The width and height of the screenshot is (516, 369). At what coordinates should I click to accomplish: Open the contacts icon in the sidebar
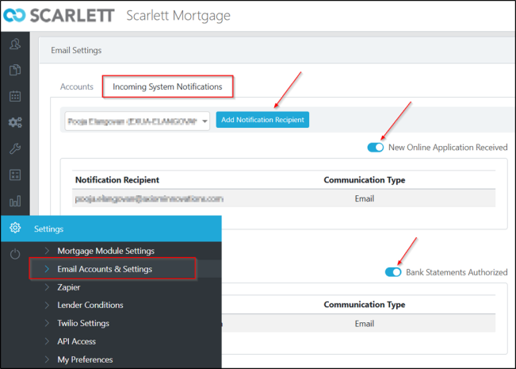pyautogui.click(x=15, y=44)
